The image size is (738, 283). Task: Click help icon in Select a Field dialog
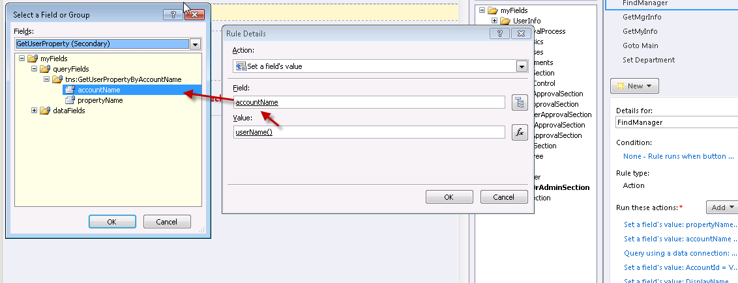point(173,14)
